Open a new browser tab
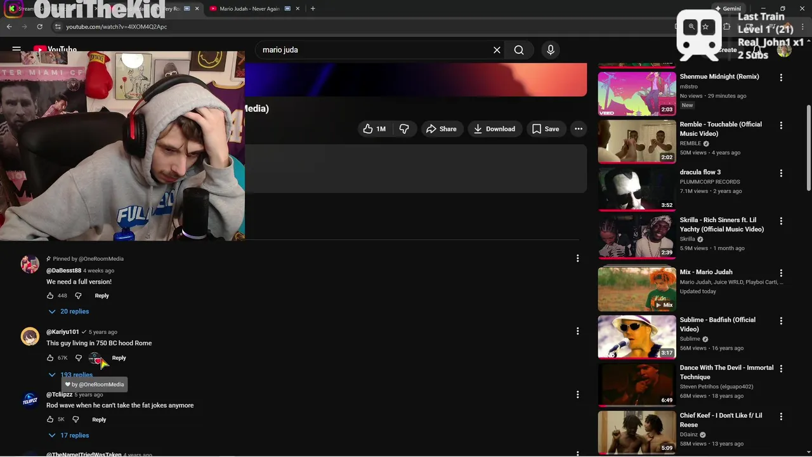This screenshot has width=812, height=457. (313, 9)
